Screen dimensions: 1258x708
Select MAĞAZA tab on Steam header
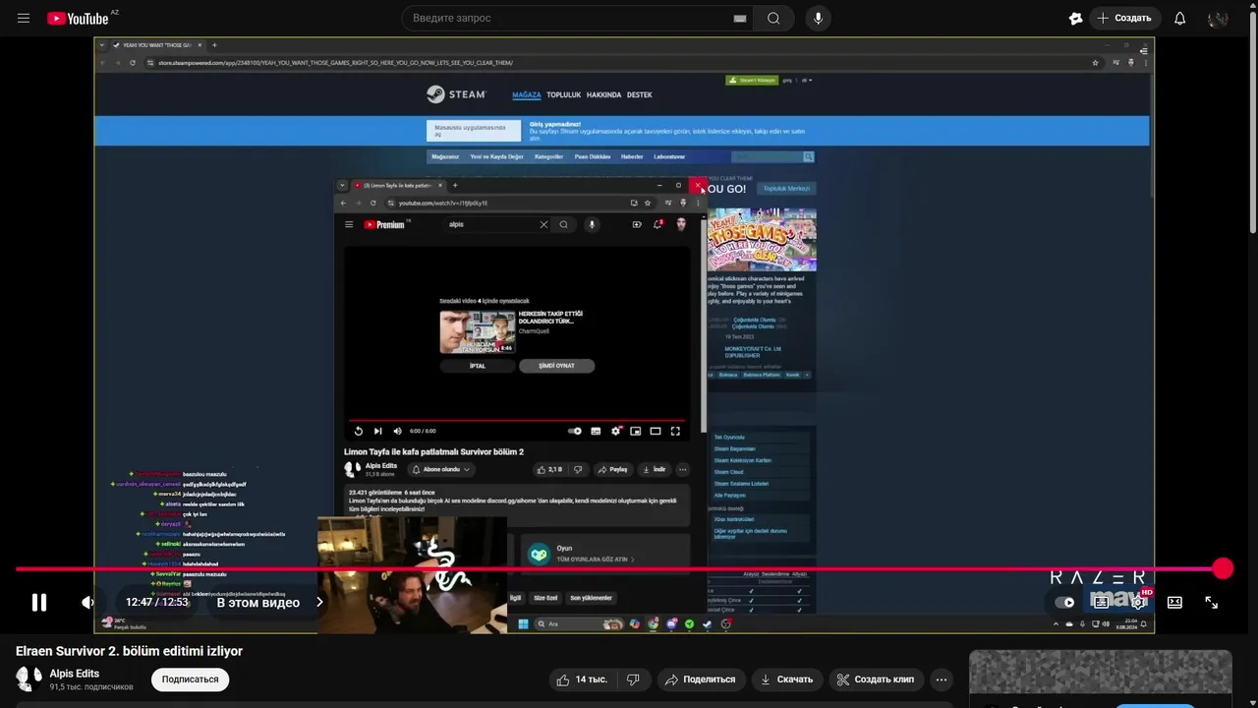527,94
